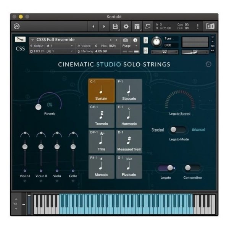
Task: Toggle Cello power icon
Action: pos(73,171)
